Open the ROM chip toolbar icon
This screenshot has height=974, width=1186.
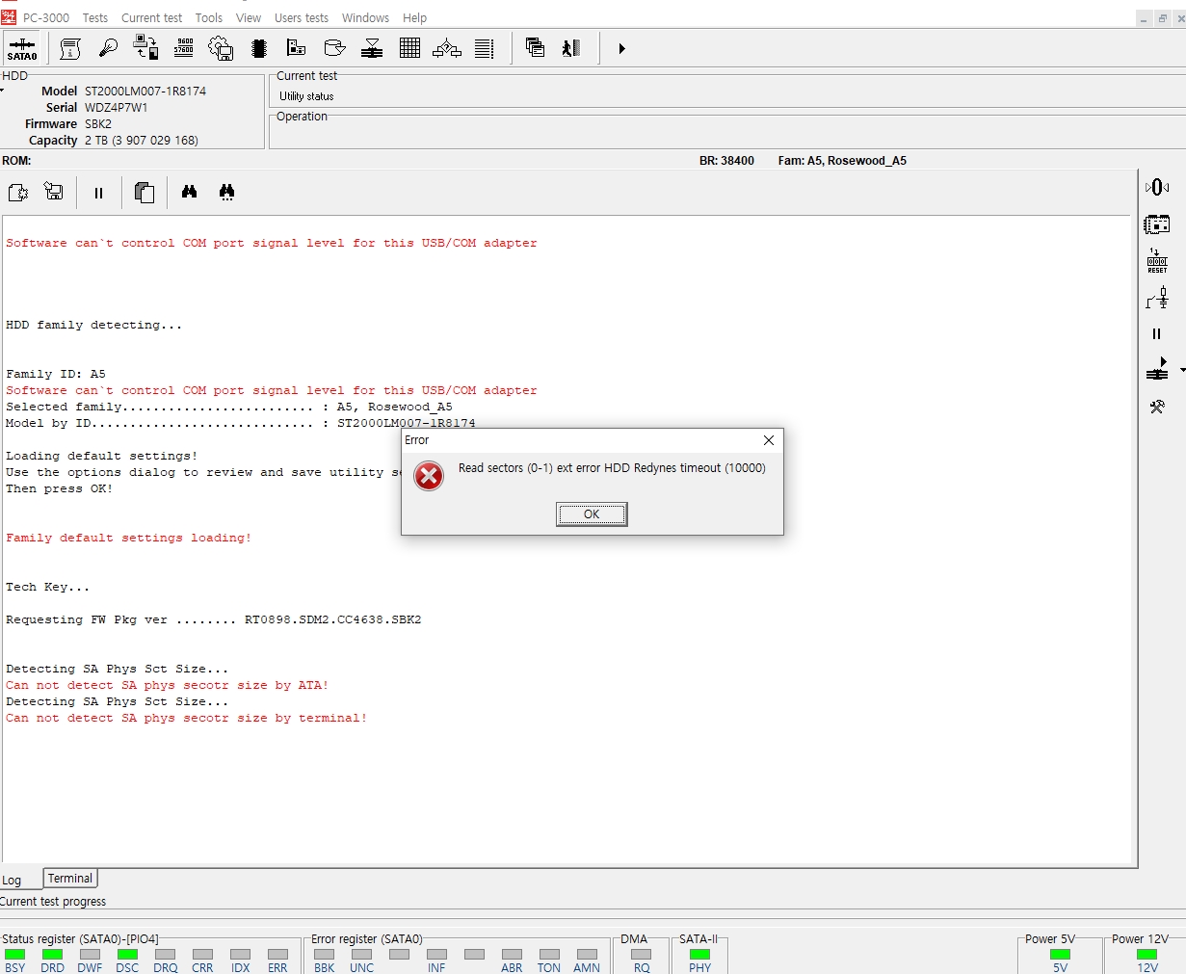pyautogui.click(x=258, y=48)
